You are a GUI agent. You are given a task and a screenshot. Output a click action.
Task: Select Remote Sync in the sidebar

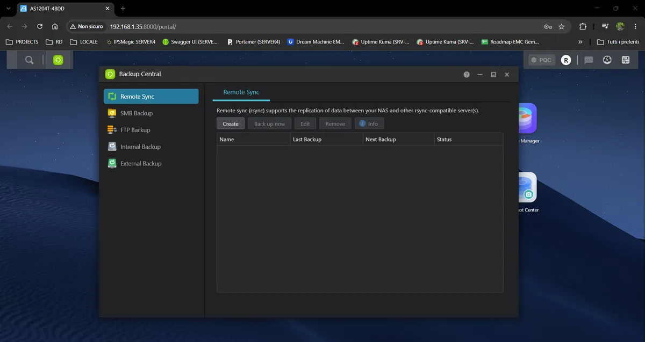coord(151,97)
